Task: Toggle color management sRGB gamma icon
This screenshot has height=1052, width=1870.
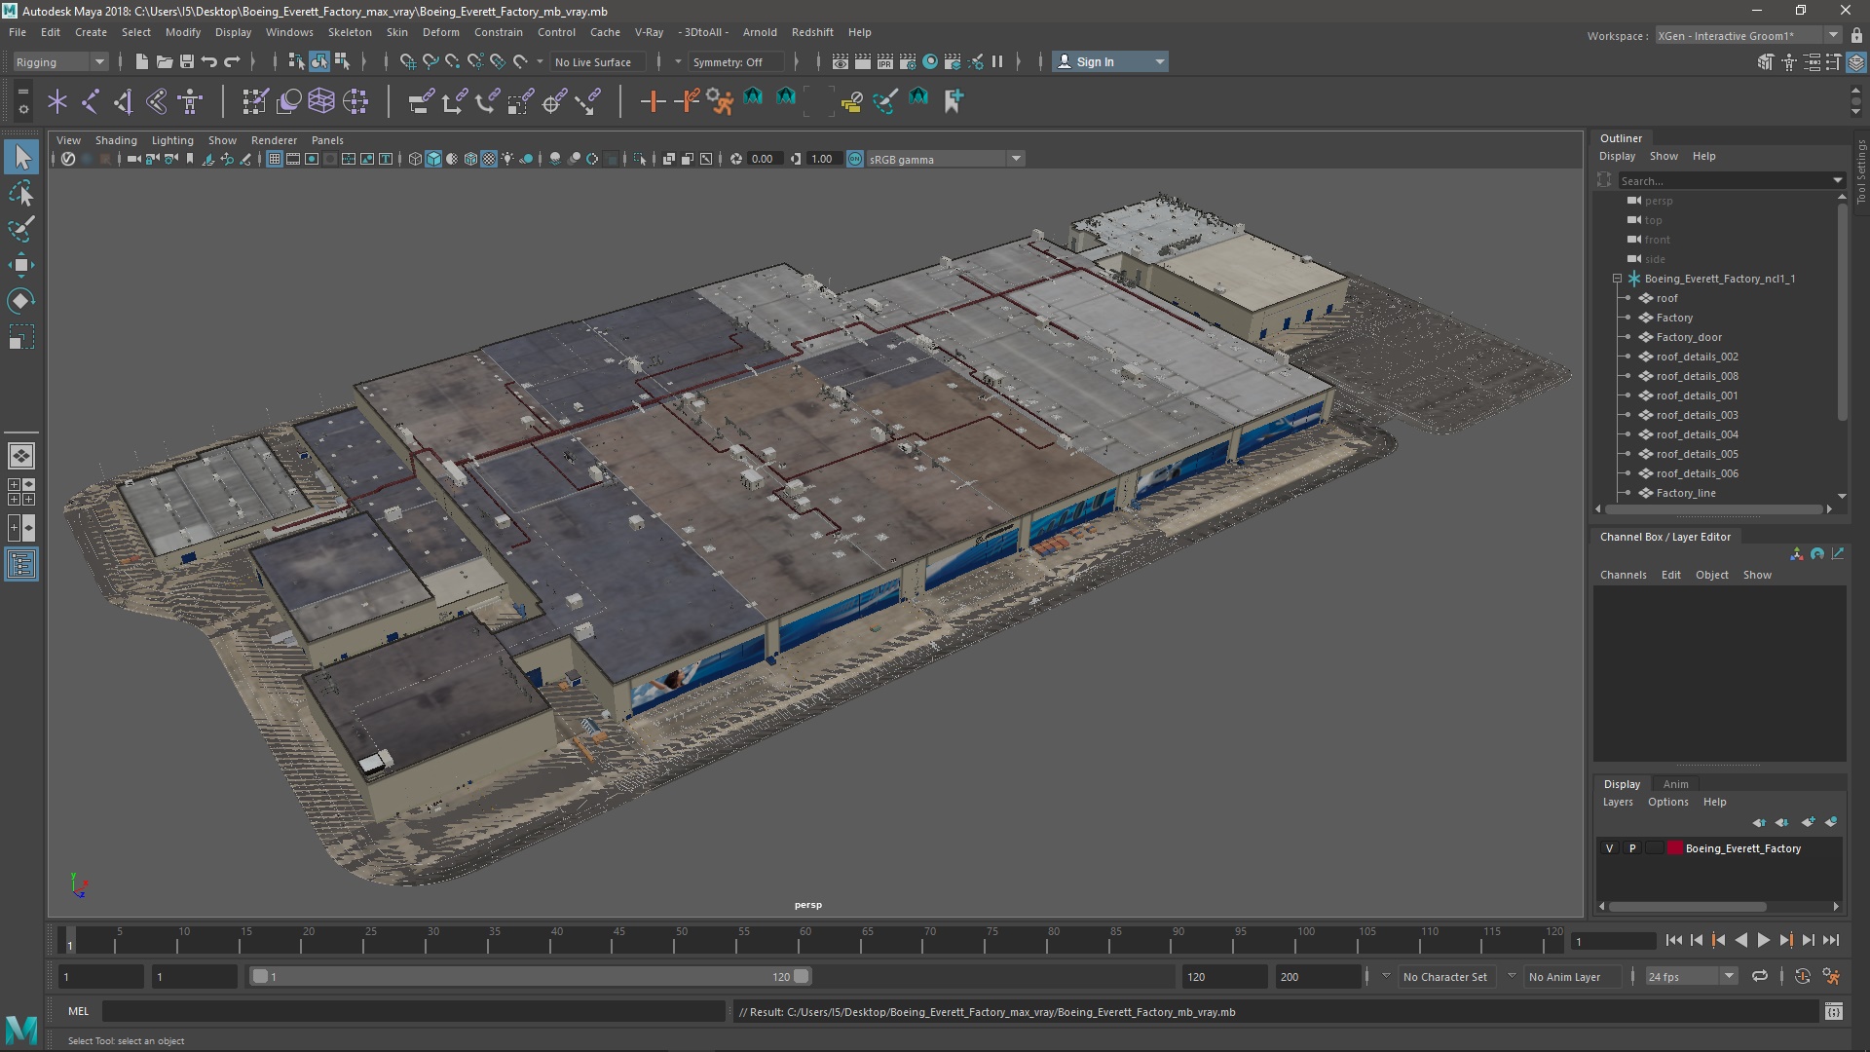Action: [x=854, y=160]
